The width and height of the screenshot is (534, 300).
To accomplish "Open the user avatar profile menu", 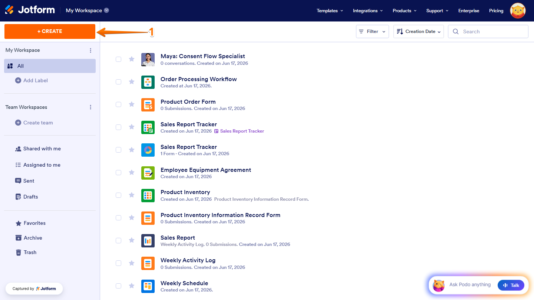I will click(x=518, y=11).
